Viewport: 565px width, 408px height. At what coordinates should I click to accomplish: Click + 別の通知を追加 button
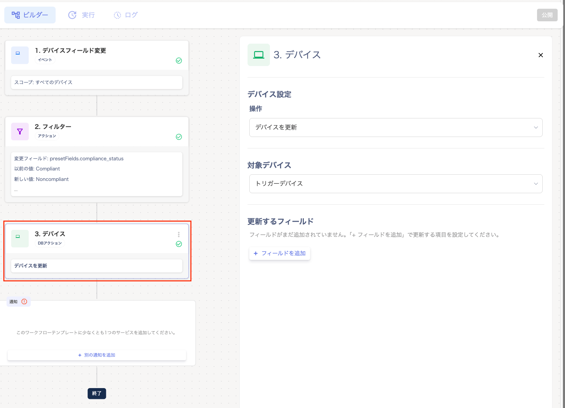pyautogui.click(x=97, y=355)
